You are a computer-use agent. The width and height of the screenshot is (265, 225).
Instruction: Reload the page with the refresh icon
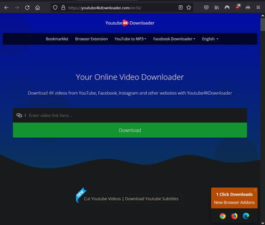(x=27, y=8)
